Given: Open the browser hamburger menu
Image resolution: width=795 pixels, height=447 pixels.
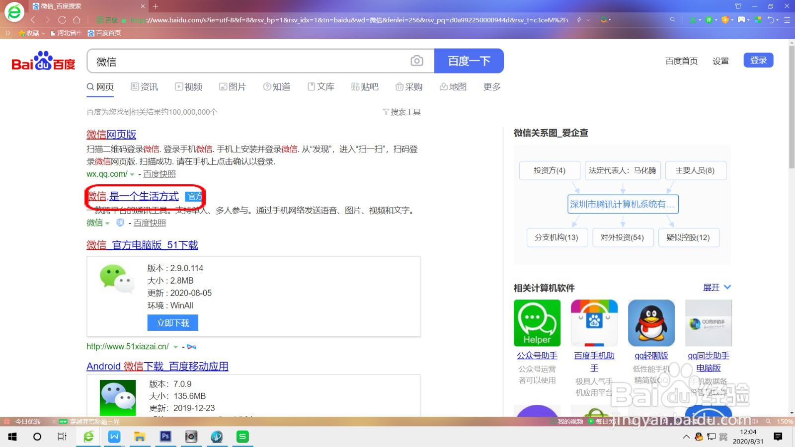Looking at the screenshot, I should point(787,20).
